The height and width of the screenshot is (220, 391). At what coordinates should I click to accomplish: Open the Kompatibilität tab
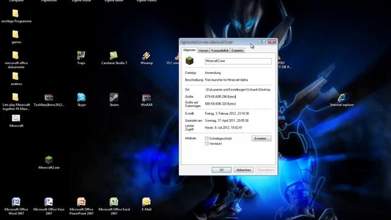(x=220, y=51)
